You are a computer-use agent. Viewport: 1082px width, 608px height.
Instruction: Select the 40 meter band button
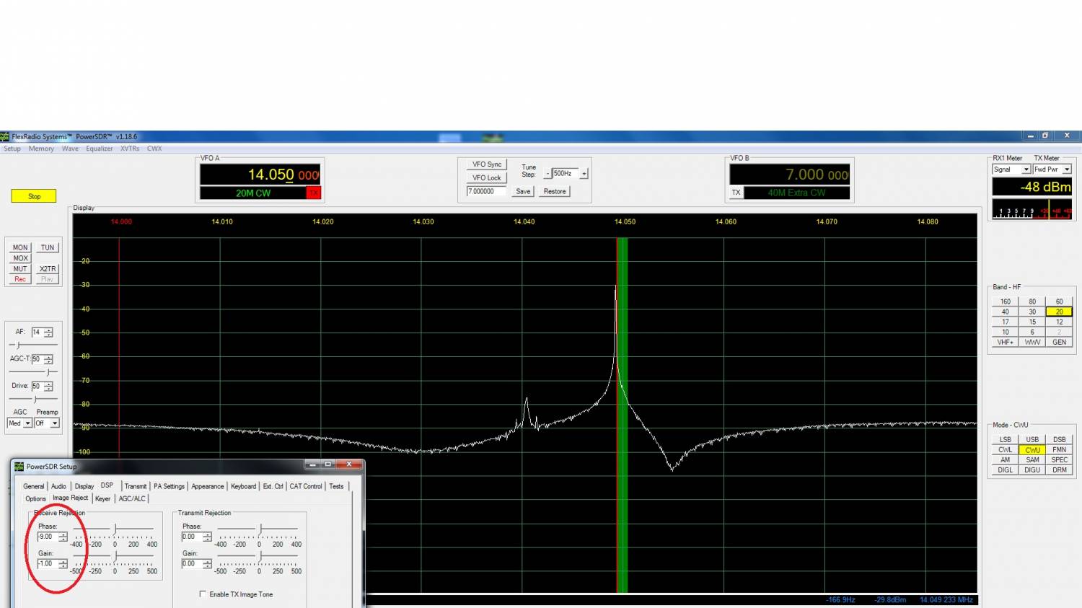1005,312
